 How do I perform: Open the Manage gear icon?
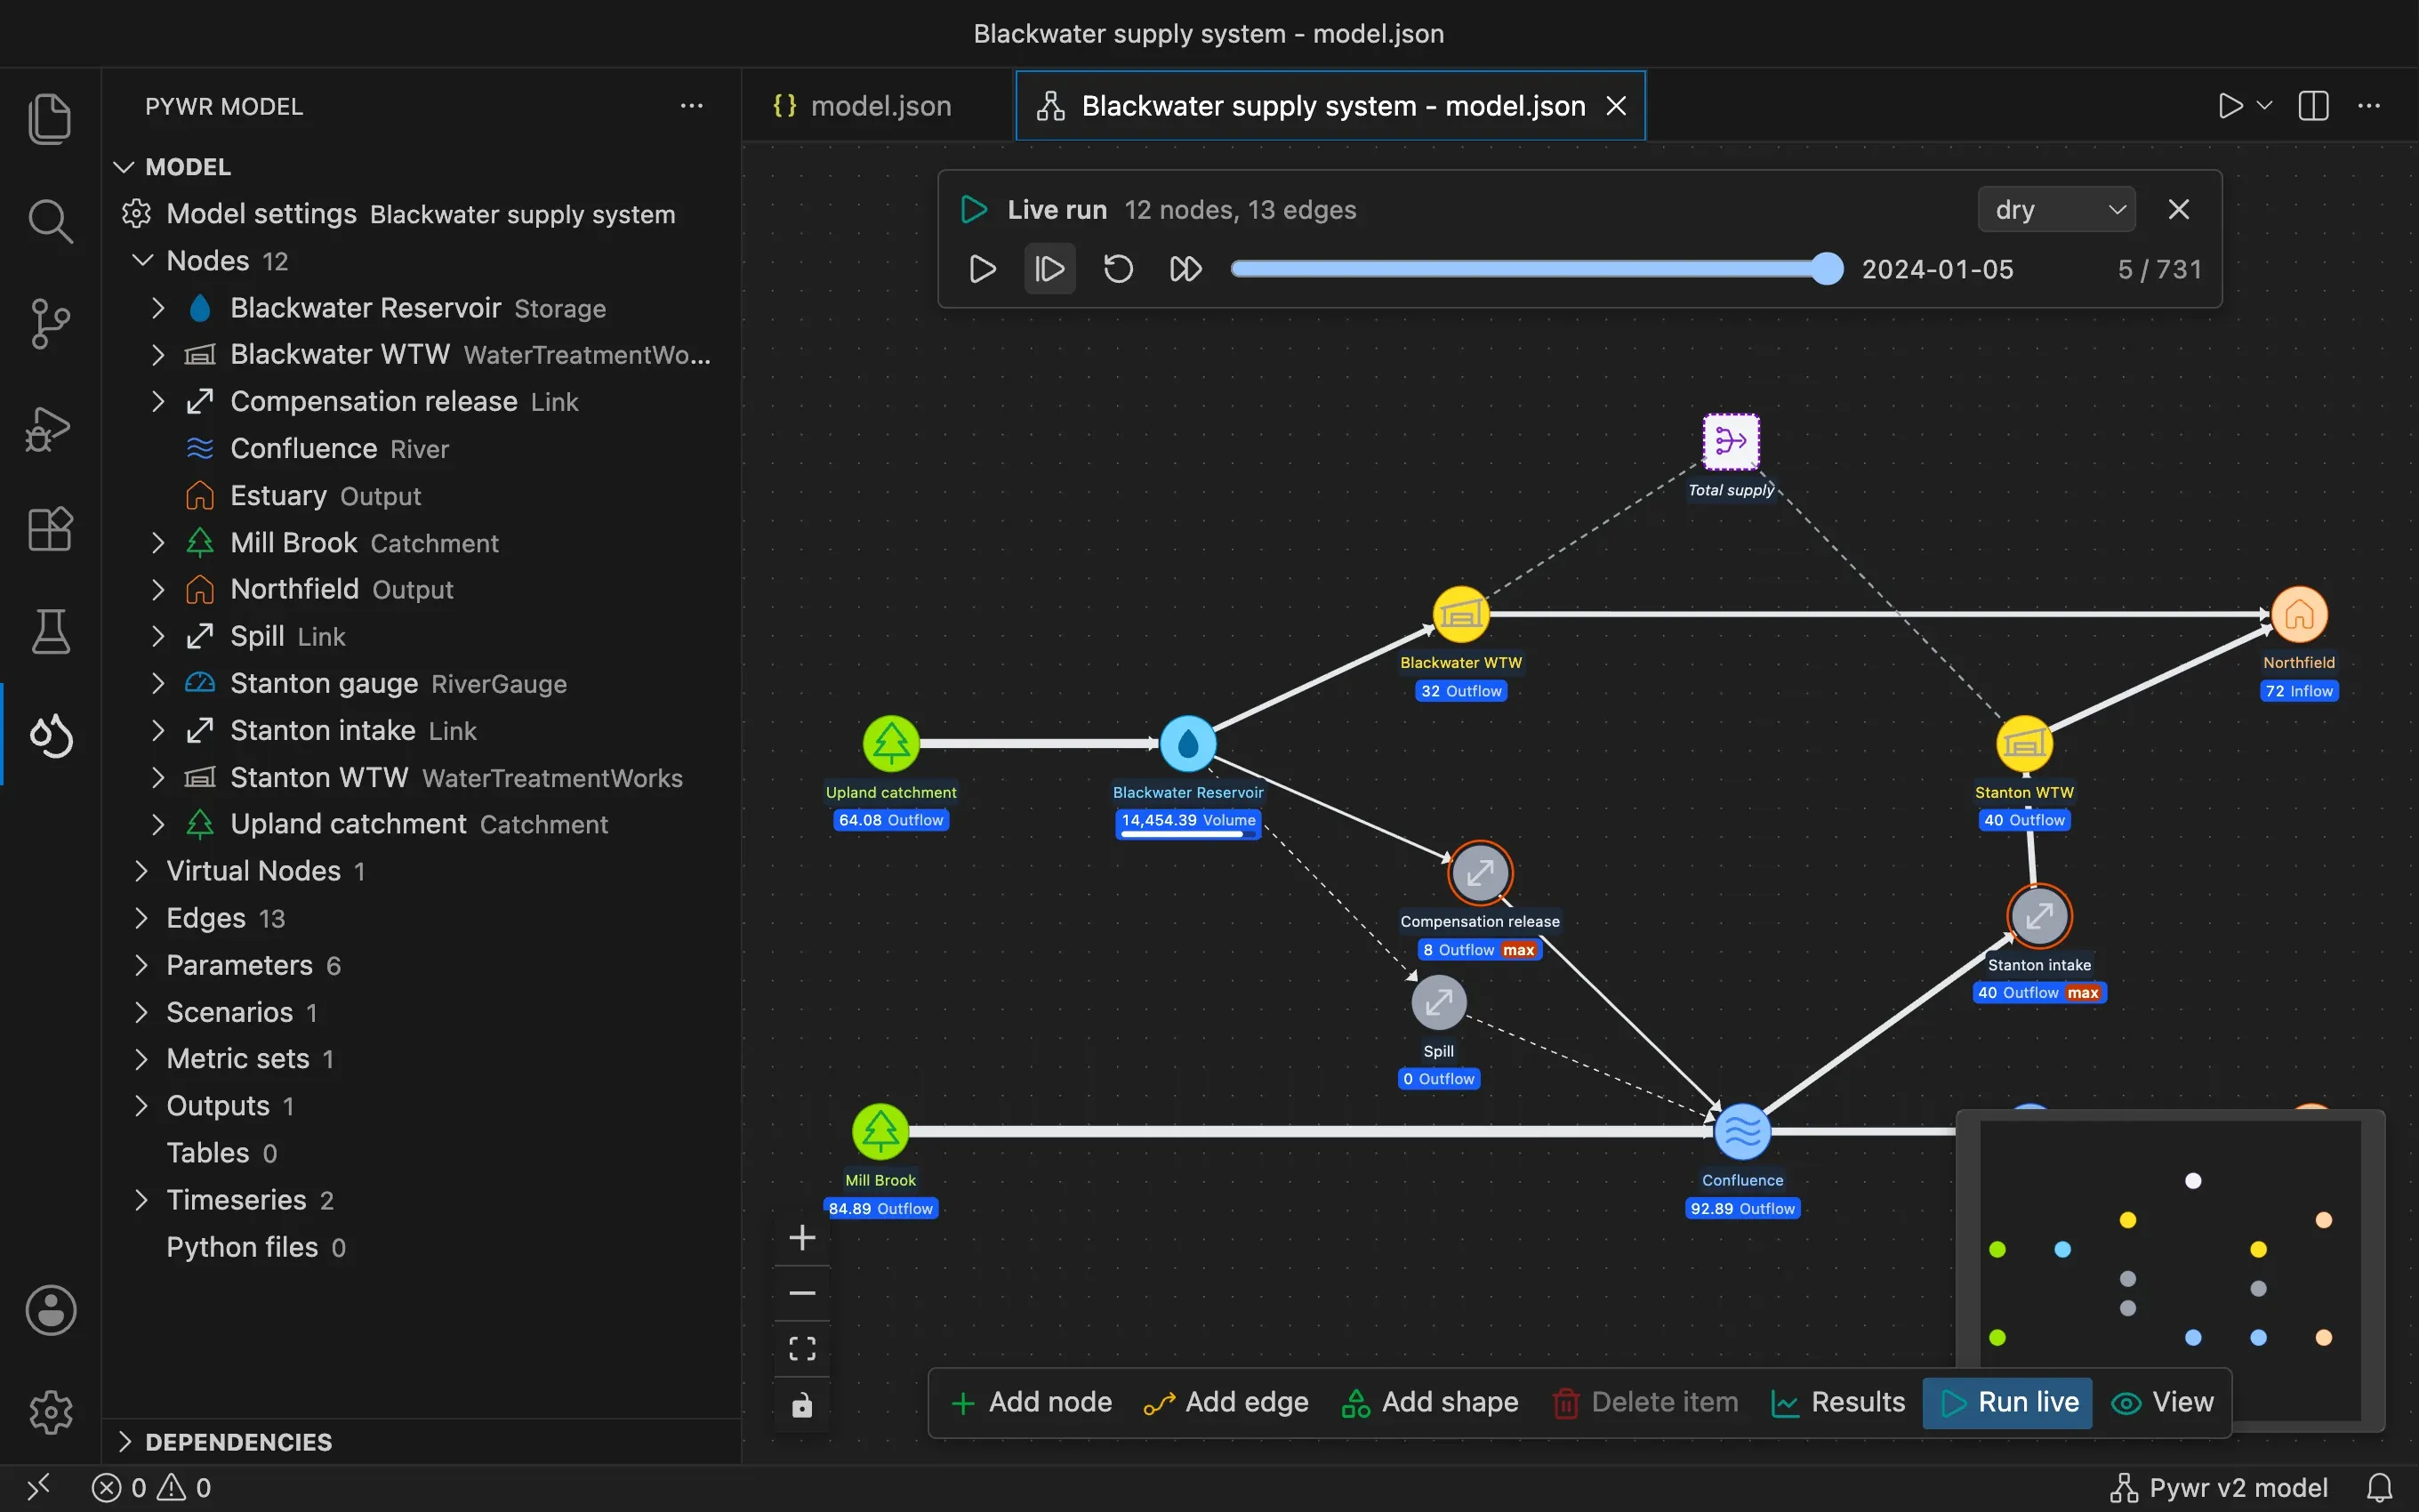point(50,1412)
